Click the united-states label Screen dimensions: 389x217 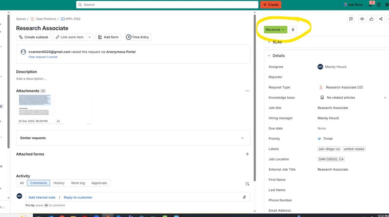pos(354,149)
